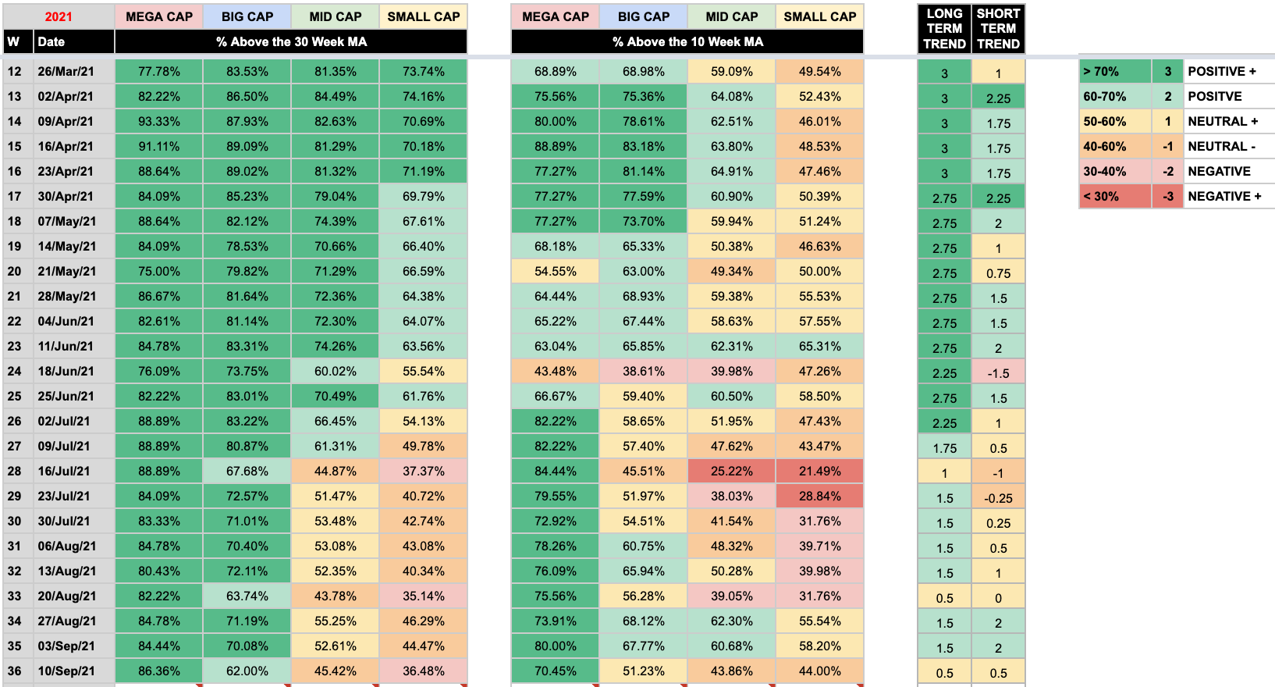Click SMALL CAP header in the 10 Week section
Viewport: 1275px width, 687px height.
click(819, 16)
